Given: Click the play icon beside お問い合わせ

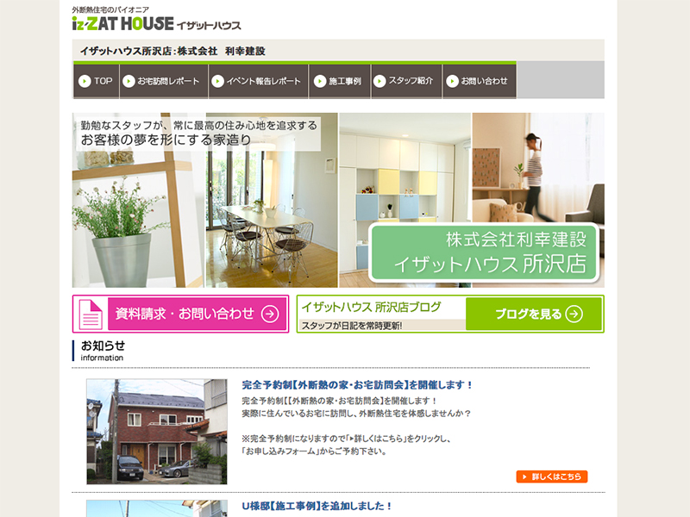Looking at the screenshot, I should 452,81.
